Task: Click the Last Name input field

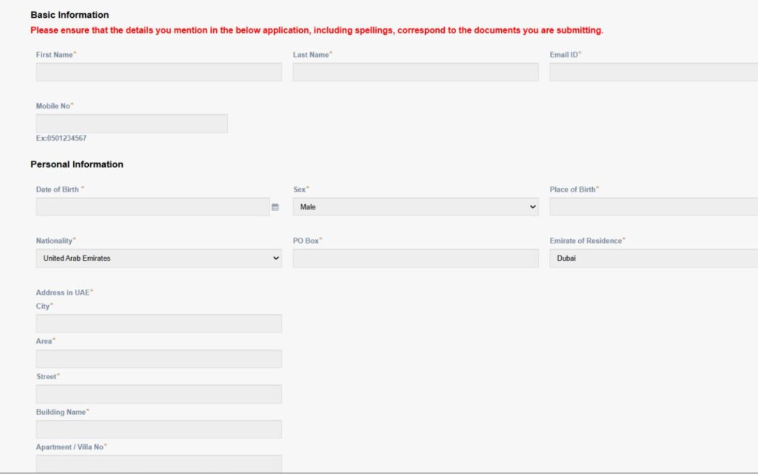Action: tap(415, 71)
